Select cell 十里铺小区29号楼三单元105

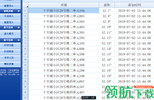pyautogui.click(x=64, y=43)
